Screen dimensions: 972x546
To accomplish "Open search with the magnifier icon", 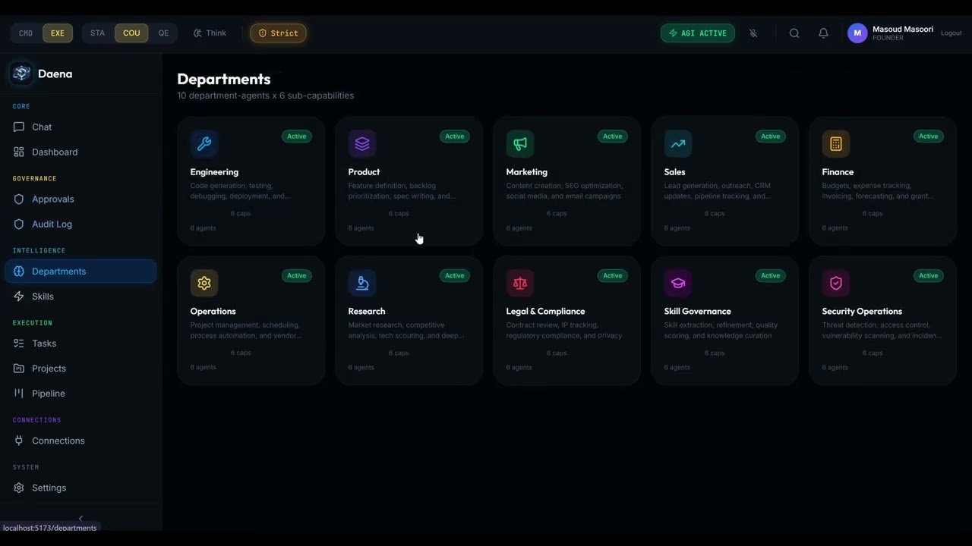I will [794, 33].
